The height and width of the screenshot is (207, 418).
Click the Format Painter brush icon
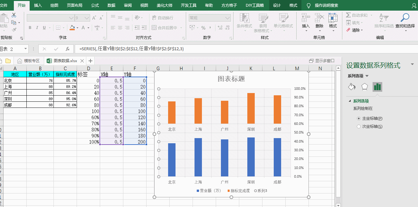pyautogui.click(x=14, y=30)
